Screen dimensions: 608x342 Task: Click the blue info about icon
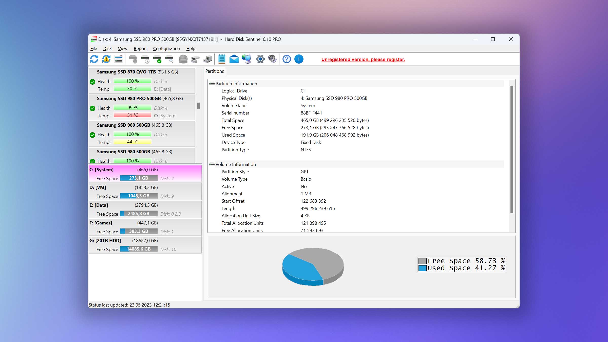[x=299, y=59]
